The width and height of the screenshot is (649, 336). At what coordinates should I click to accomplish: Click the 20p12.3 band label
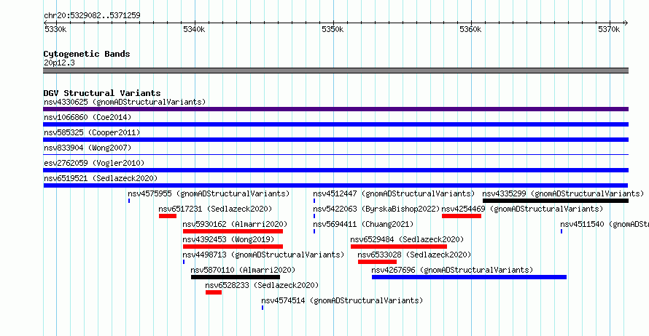click(59, 63)
